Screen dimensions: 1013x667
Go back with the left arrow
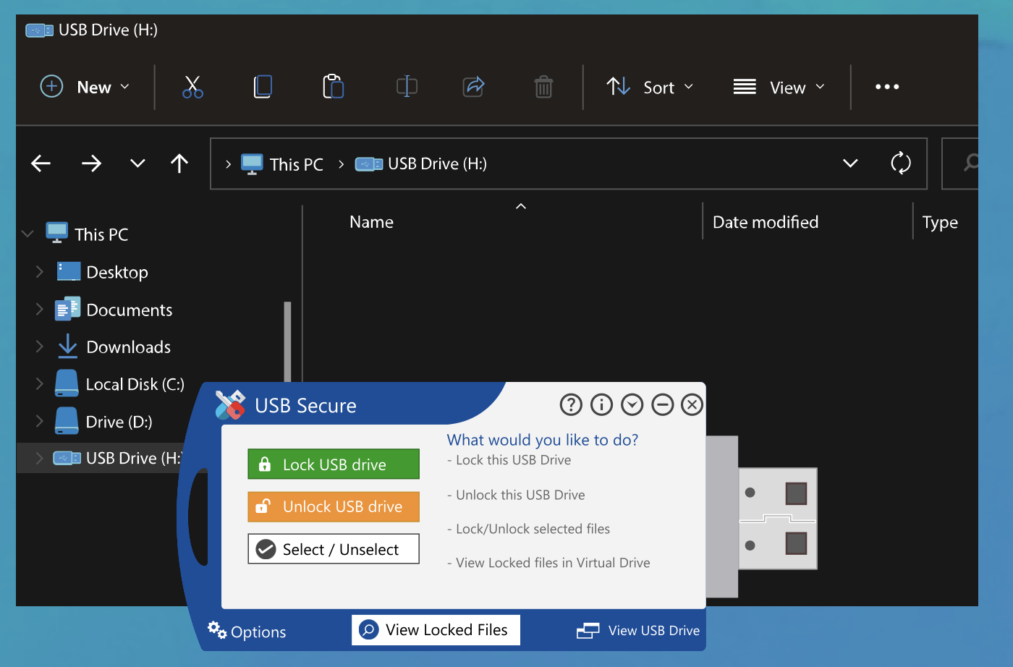click(x=41, y=163)
